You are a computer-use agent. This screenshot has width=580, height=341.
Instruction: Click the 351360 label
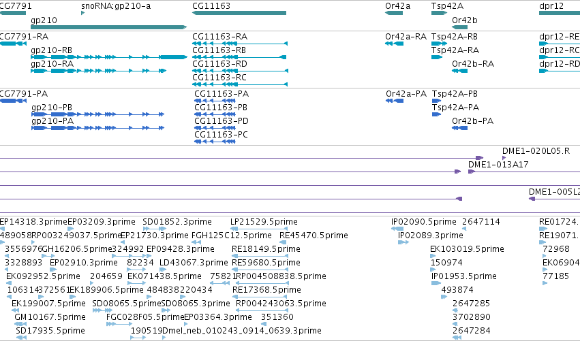(x=277, y=317)
